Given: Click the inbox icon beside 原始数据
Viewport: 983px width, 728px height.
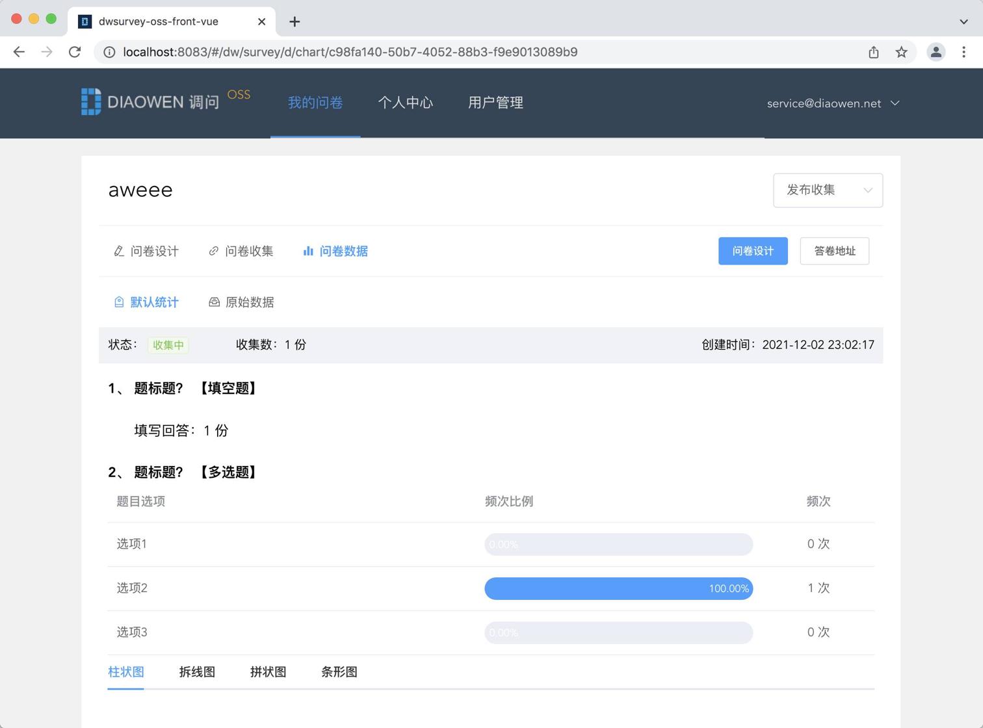Looking at the screenshot, I should point(214,302).
